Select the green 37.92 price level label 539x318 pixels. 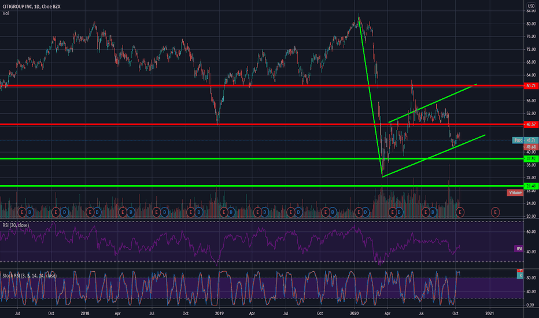tap(531, 158)
